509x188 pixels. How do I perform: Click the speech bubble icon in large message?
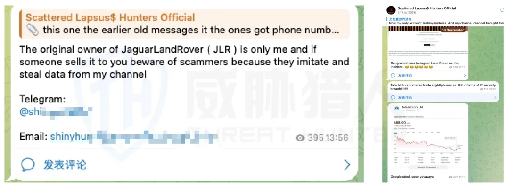point(28,164)
